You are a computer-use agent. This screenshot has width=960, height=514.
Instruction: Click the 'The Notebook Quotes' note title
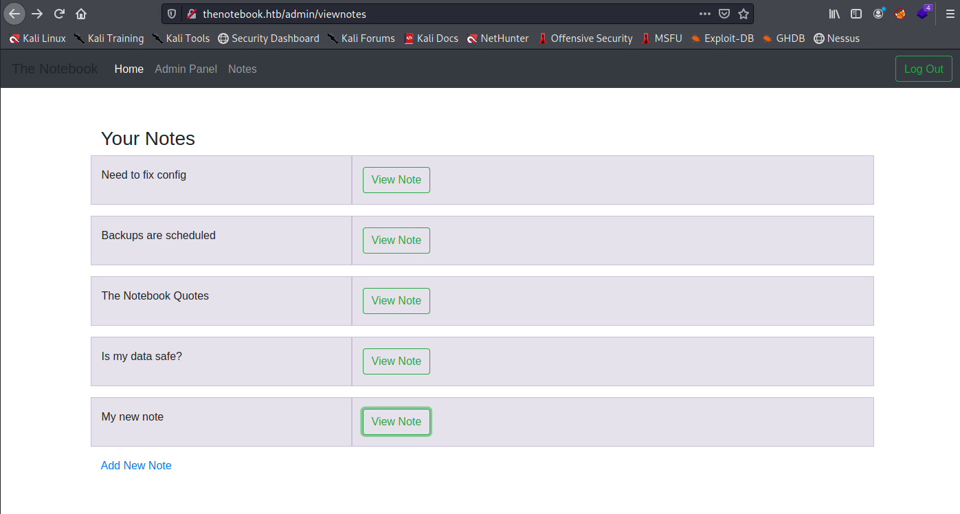[155, 295]
